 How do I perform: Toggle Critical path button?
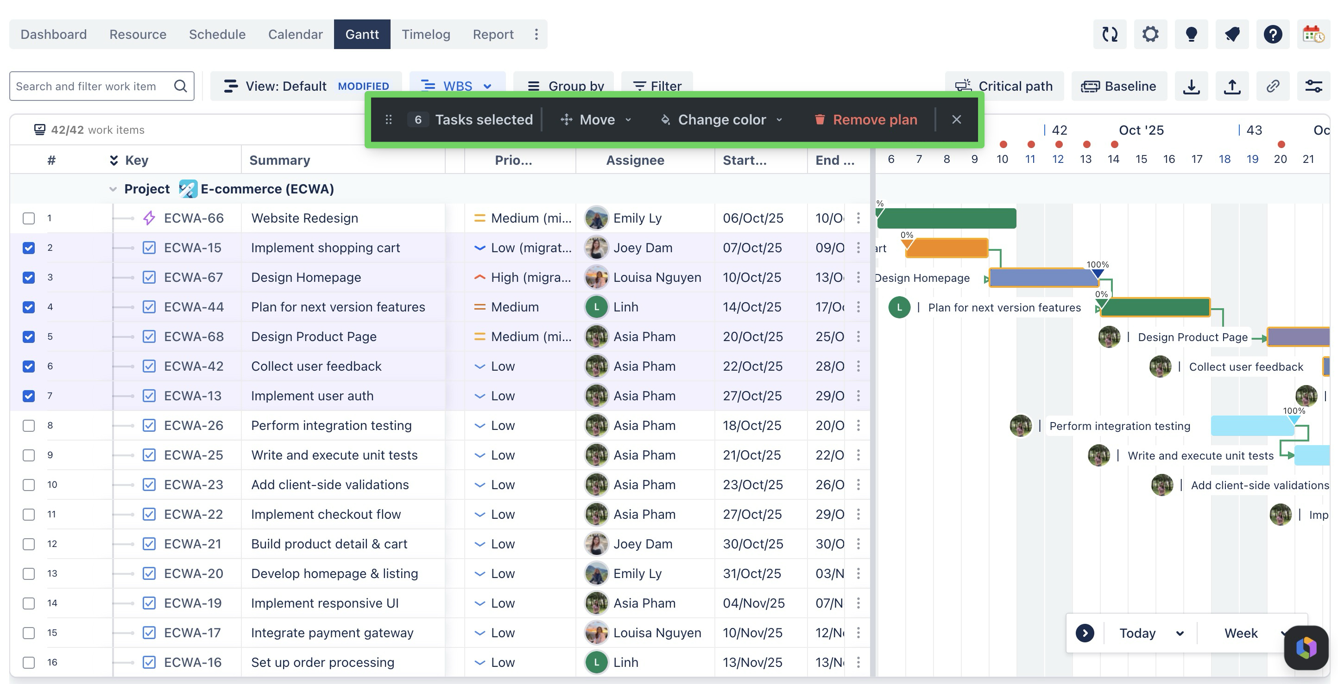click(x=1004, y=86)
